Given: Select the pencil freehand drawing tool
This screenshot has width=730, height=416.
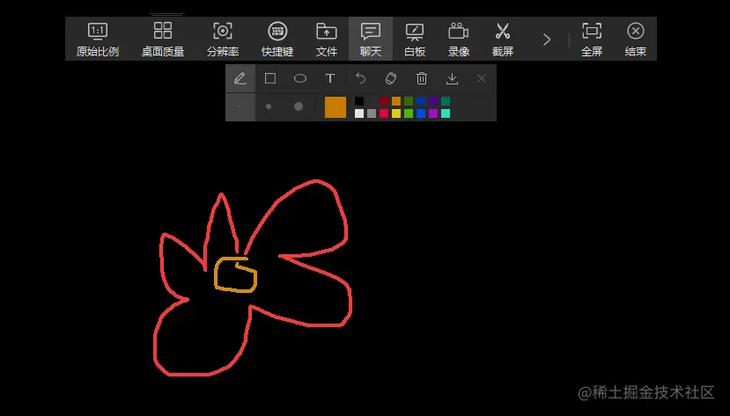Looking at the screenshot, I should click(240, 78).
